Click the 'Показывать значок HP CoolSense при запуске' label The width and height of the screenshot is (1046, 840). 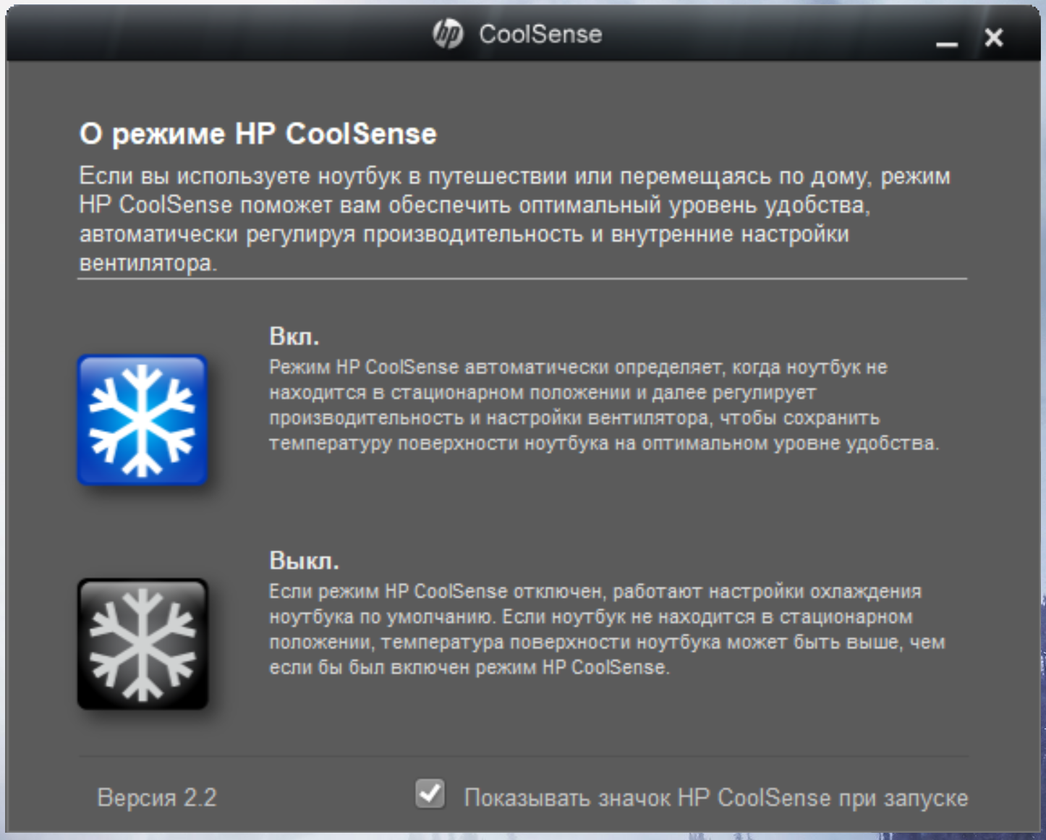[x=716, y=798]
